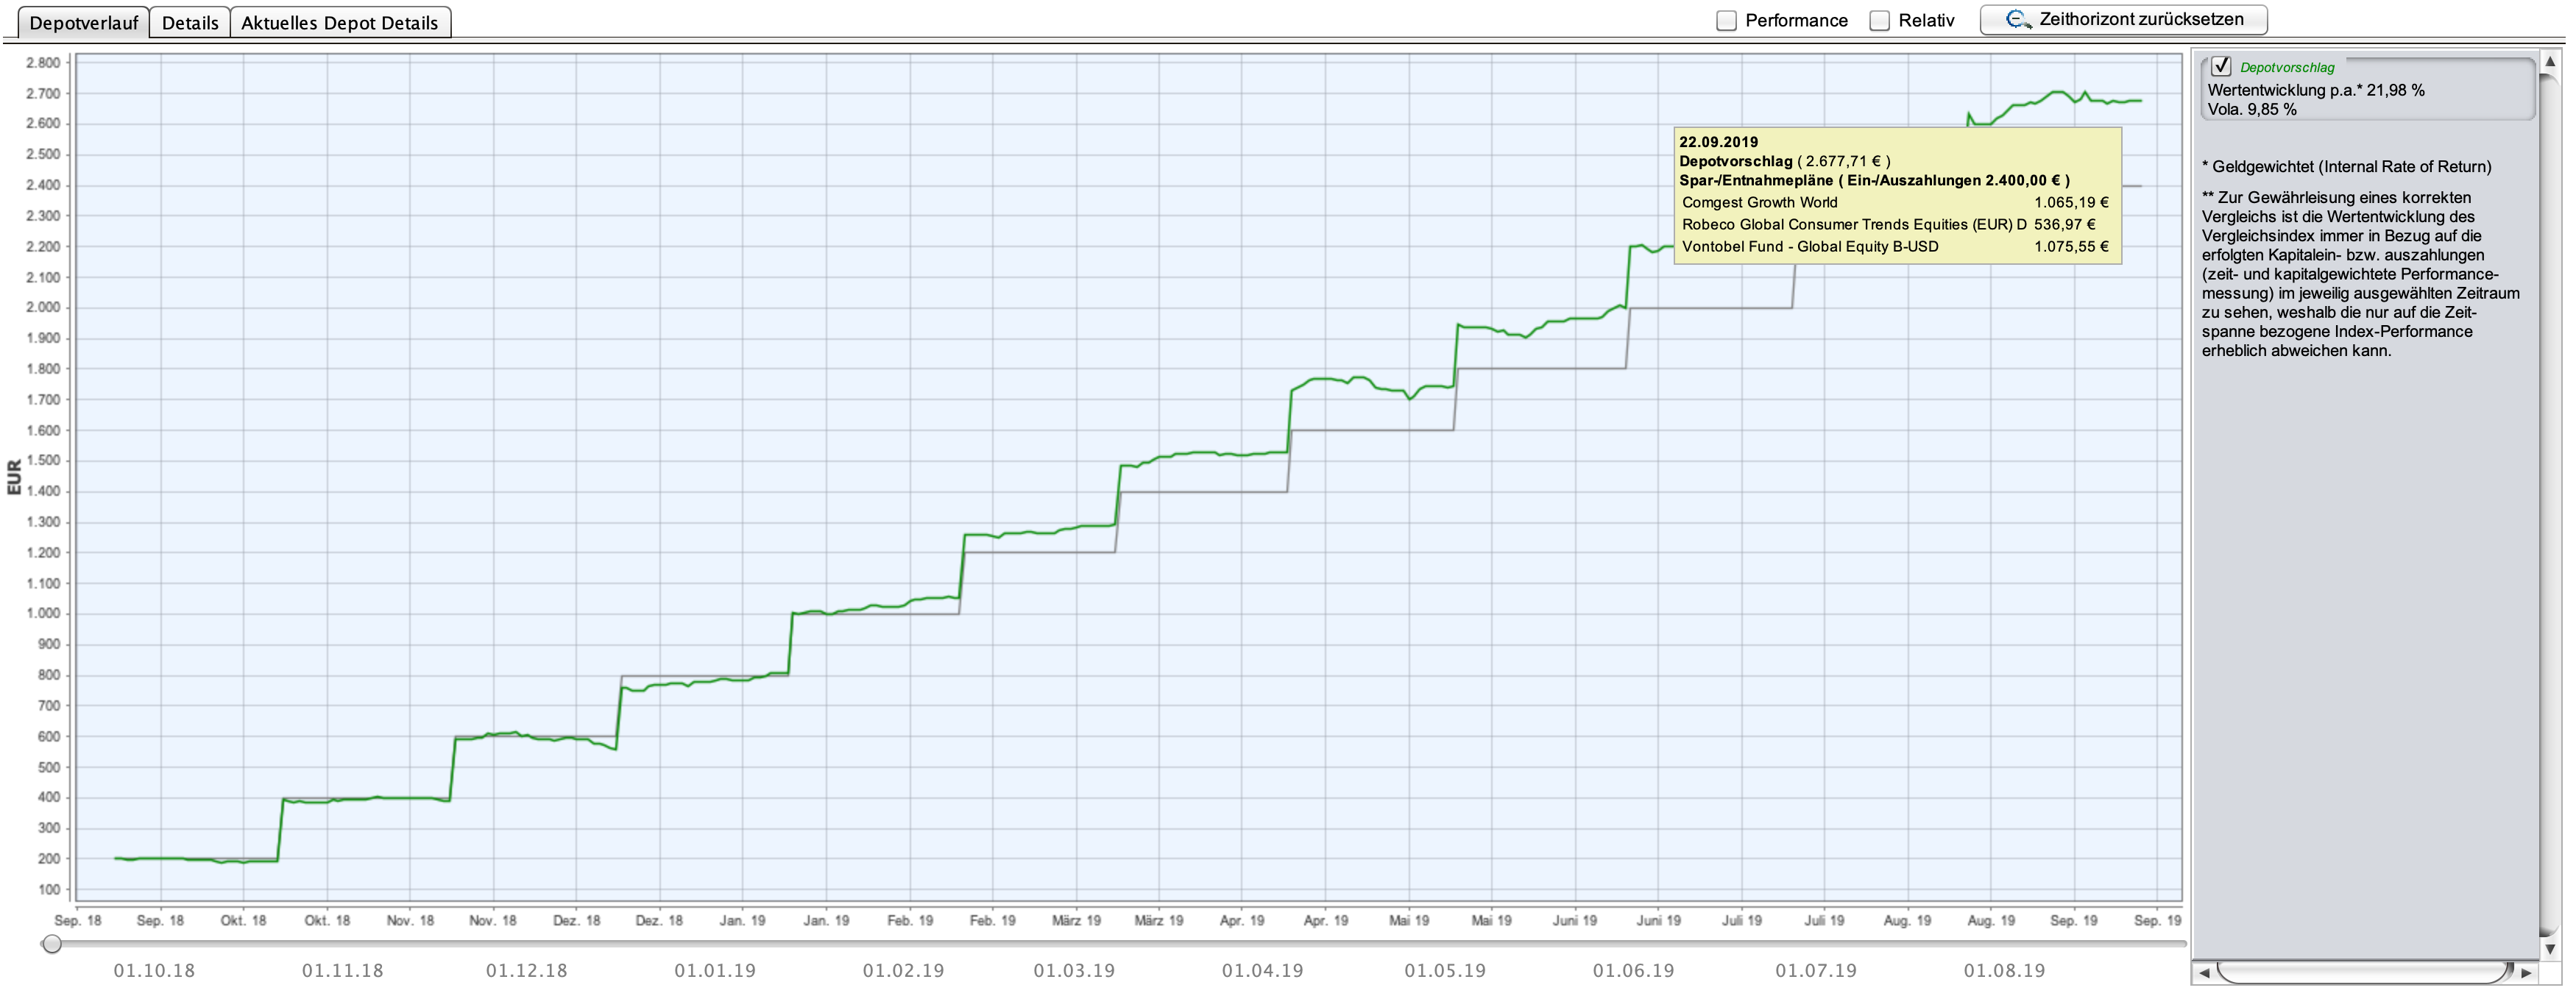Click the green Depotvorschlag legend label
Screen dimensions: 2576x996
pos(2287,67)
